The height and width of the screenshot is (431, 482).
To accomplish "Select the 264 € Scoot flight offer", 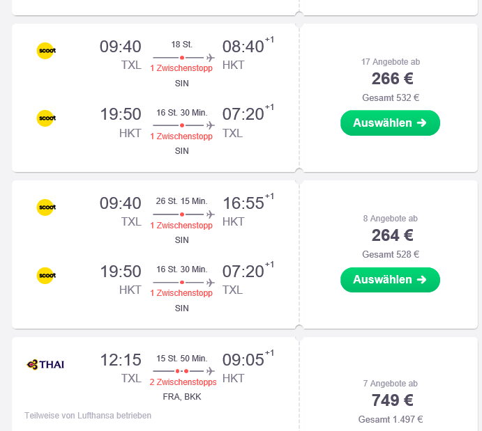I will click(x=390, y=279).
